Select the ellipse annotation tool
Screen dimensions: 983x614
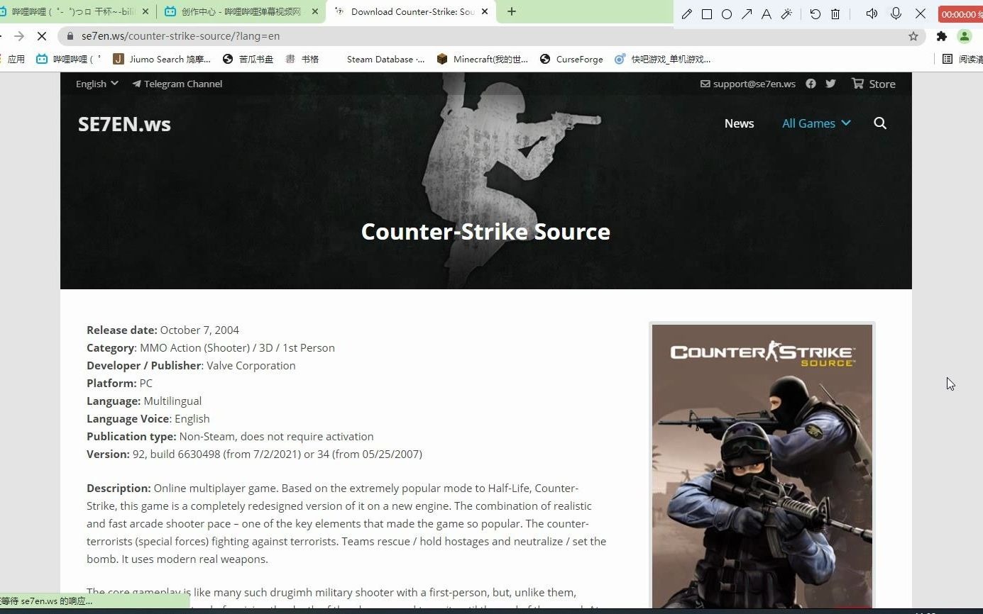727,14
